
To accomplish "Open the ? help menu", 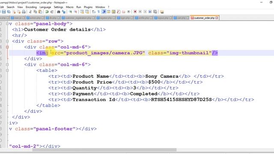I will pos(108,7).
